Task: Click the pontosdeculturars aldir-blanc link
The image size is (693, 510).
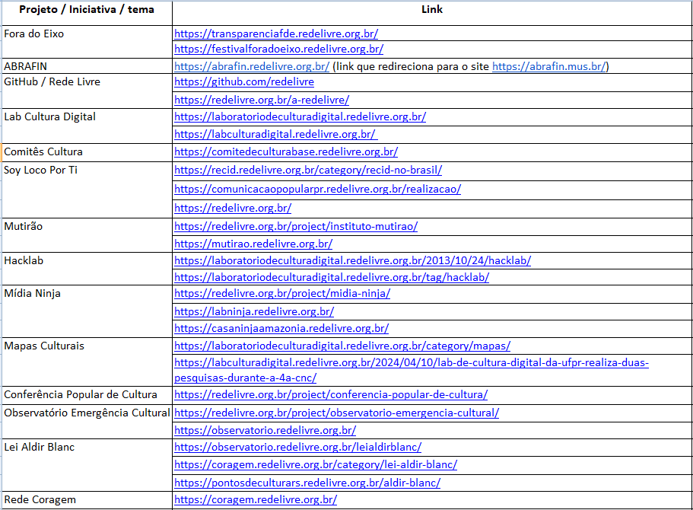Action: [307, 483]
